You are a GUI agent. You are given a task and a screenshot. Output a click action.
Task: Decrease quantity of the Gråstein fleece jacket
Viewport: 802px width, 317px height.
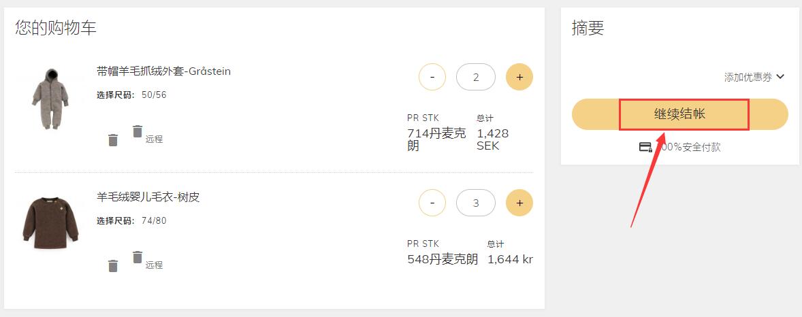432,77
